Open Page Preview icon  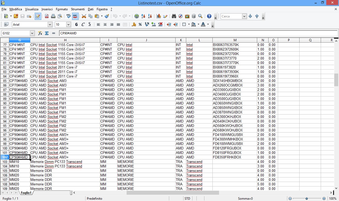point(60,16)
